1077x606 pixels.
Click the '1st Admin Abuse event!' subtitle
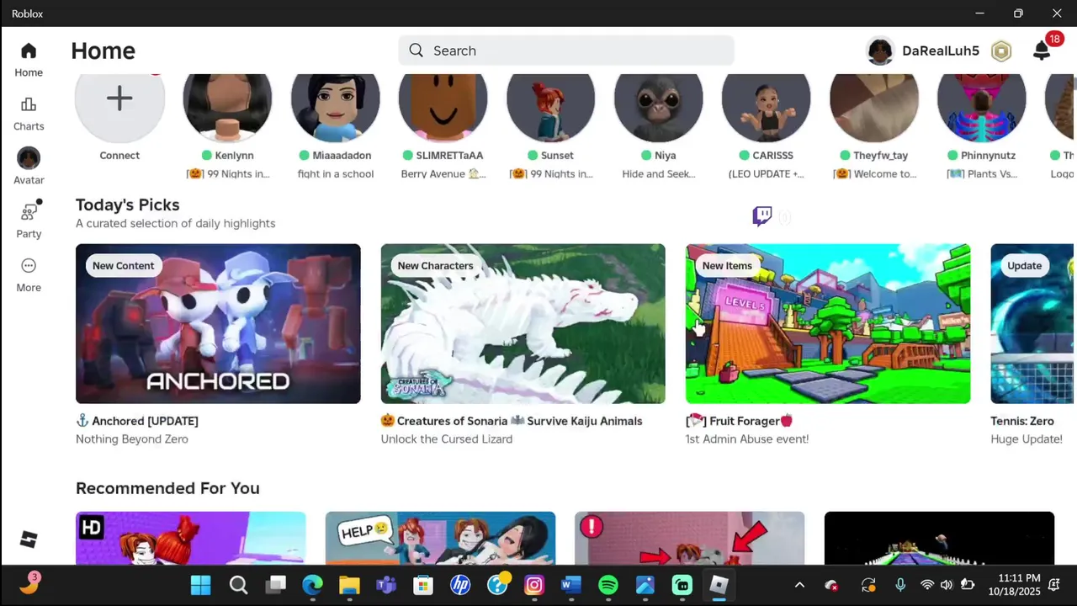[x=747, y=439]
